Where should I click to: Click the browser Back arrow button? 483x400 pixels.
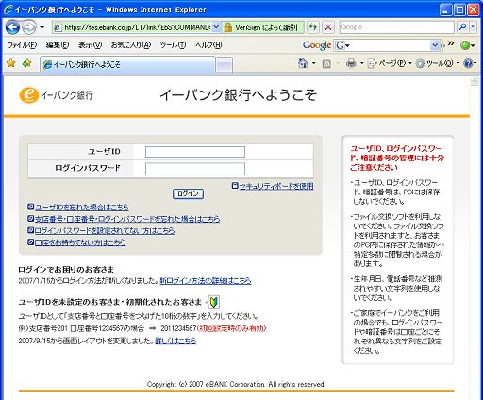point(12,27)
